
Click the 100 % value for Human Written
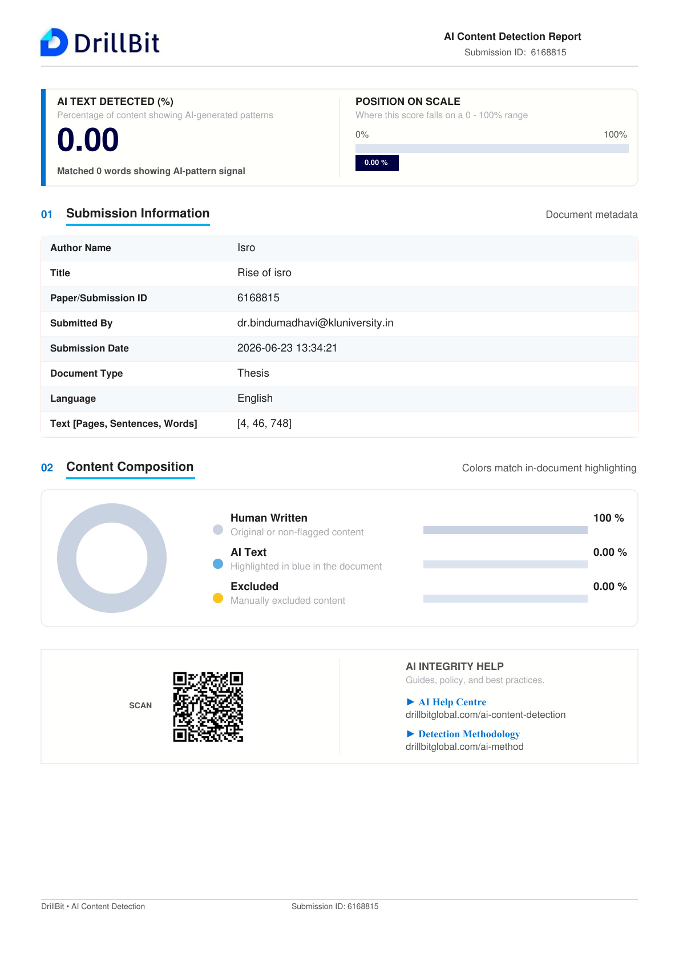click(609, 518)
